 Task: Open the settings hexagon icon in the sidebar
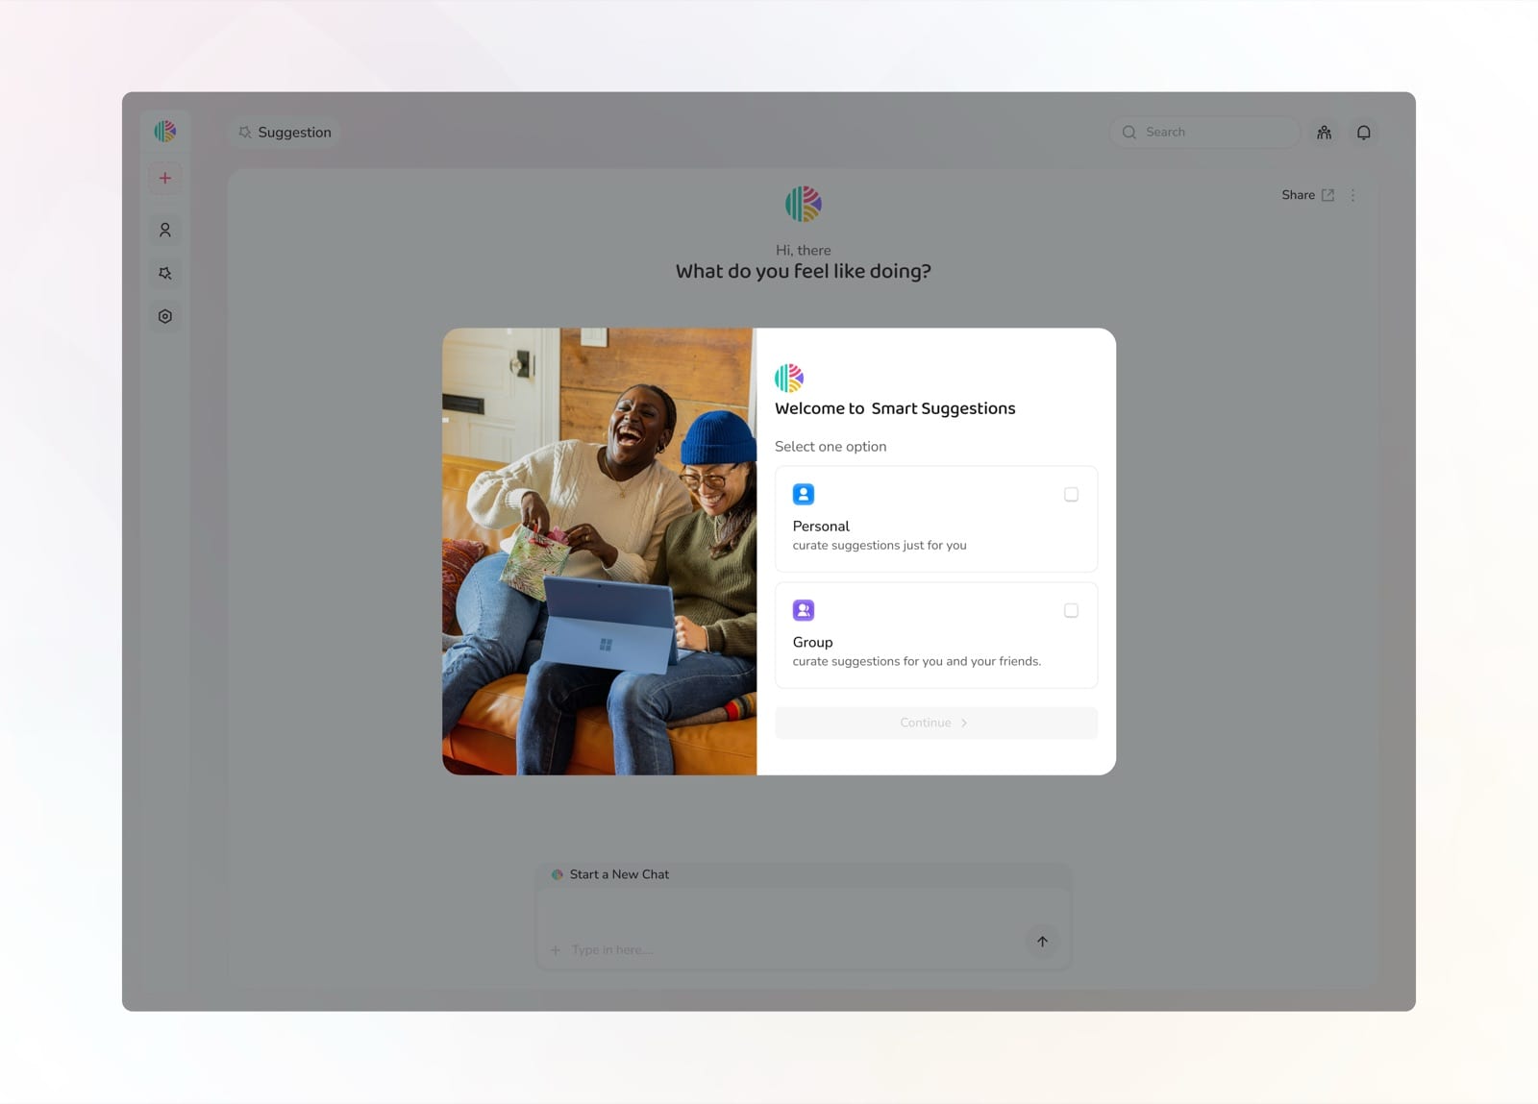point(165,316)
